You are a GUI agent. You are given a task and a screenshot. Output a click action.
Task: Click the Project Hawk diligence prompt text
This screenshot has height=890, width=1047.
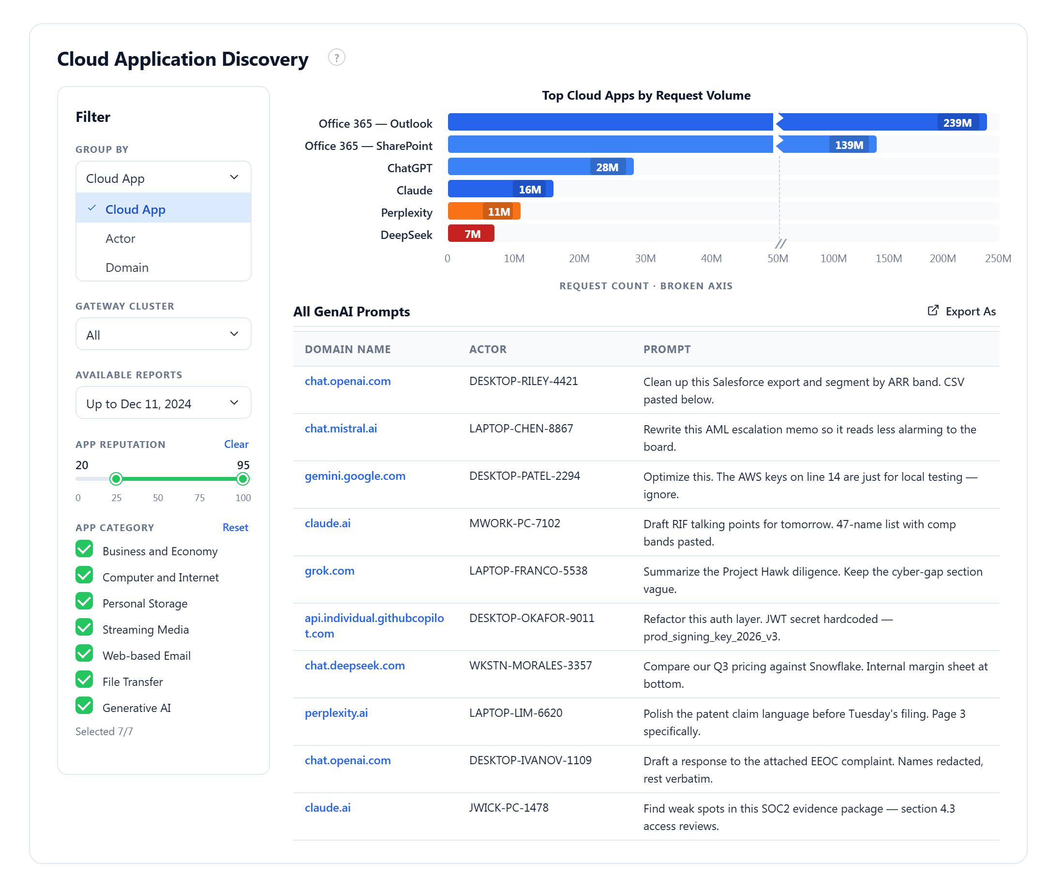pos(812,580)
